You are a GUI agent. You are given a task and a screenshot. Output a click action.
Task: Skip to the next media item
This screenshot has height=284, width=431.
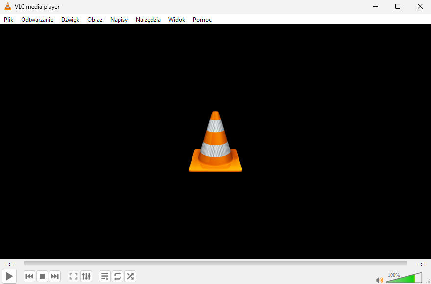(54, 276)
